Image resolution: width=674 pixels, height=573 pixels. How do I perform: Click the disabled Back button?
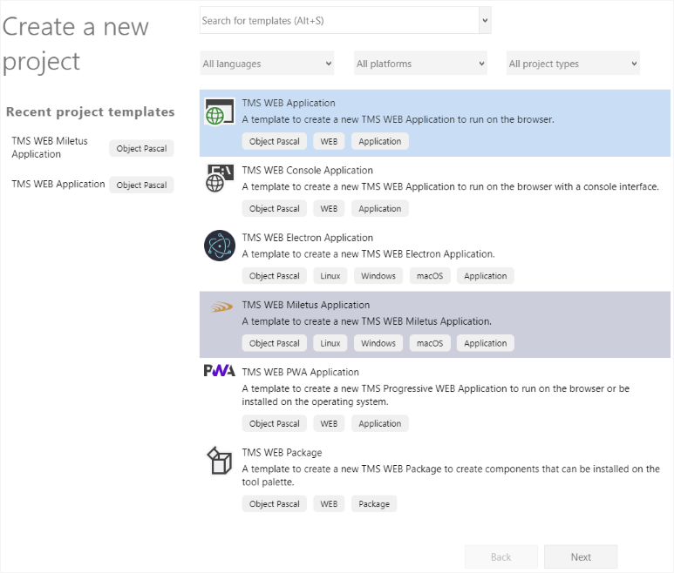501,556
